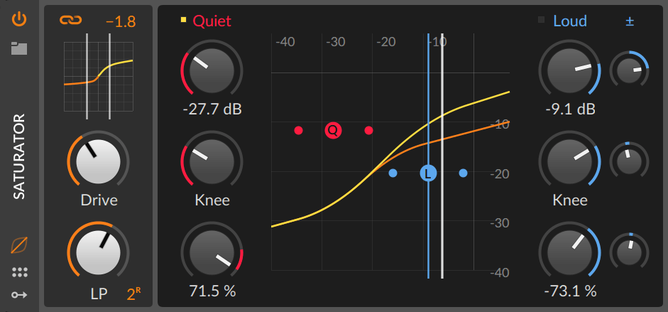
Task: Open the preset folder browser icon
Action: tap(19, 48)
